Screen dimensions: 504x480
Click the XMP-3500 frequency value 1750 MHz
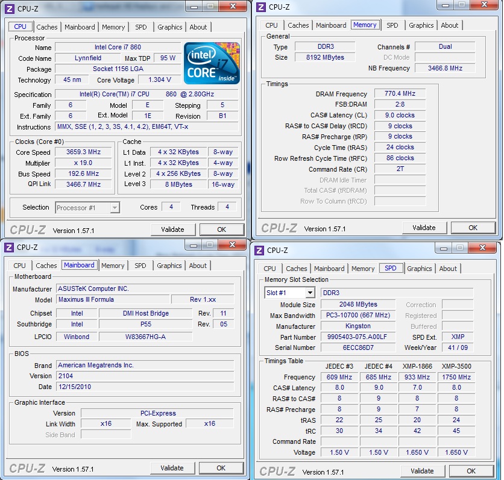(456, 377)
